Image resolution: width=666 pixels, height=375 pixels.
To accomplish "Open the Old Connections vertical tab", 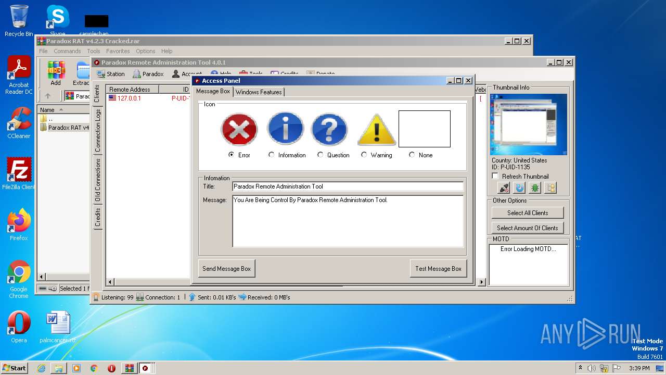I will pyautogui.click(x=97, y=180).
